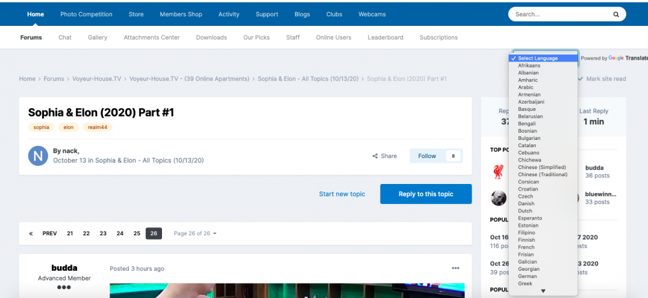The height and width of the screenshot is (298, 648).
Task: Go to first page using double-arrow icon
Action: point(30,233)
